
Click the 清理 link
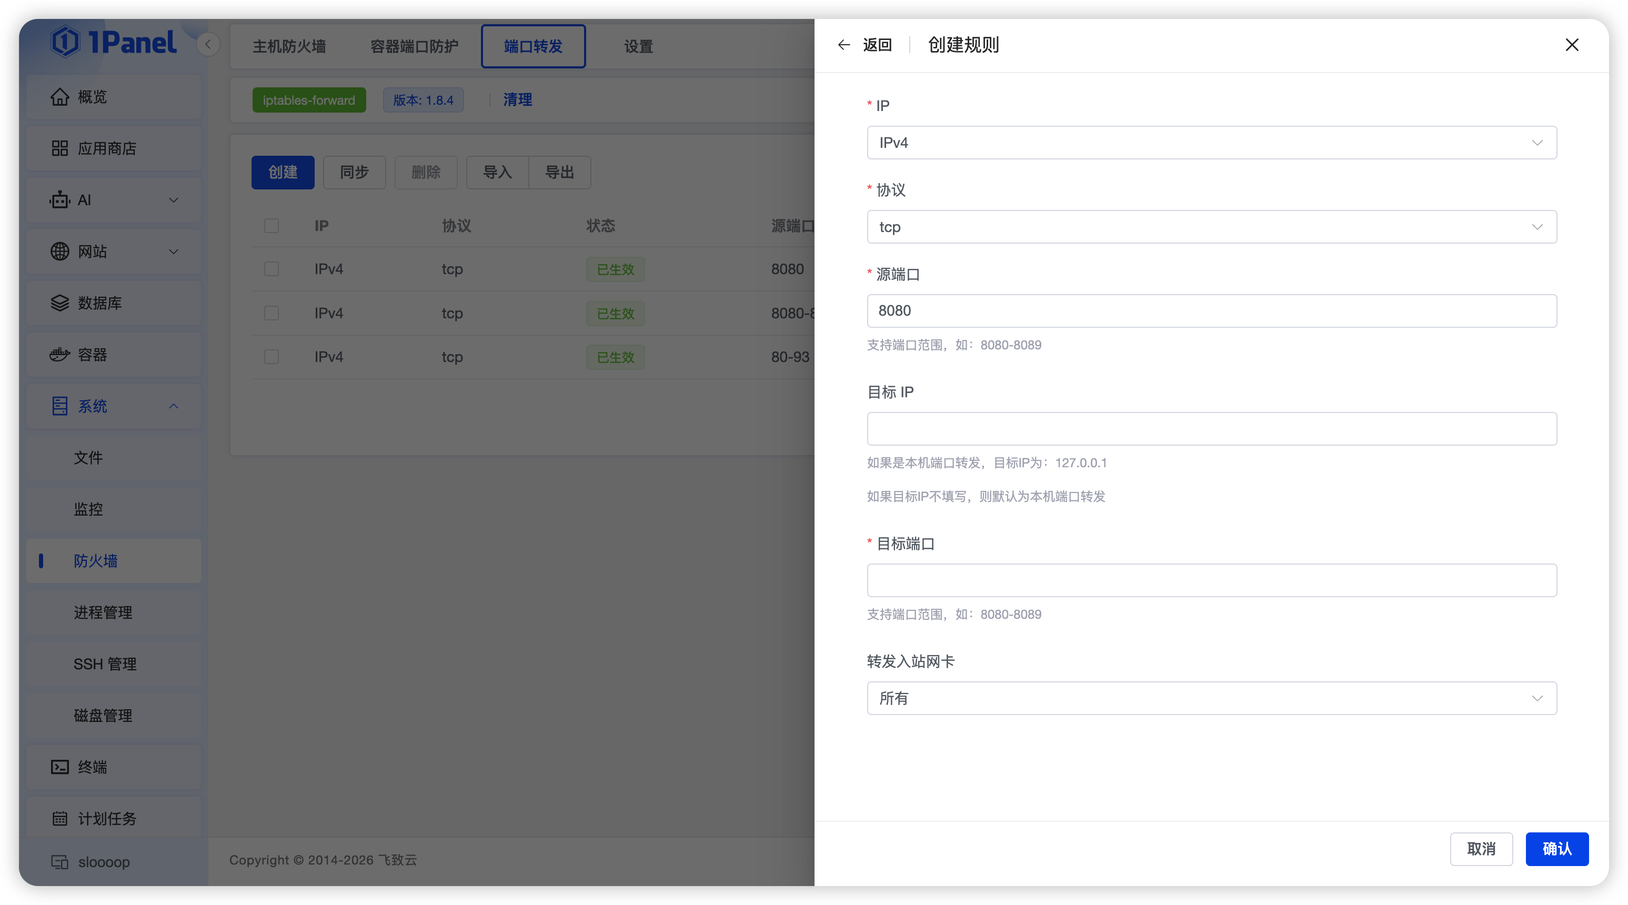[x=518, y=100]
